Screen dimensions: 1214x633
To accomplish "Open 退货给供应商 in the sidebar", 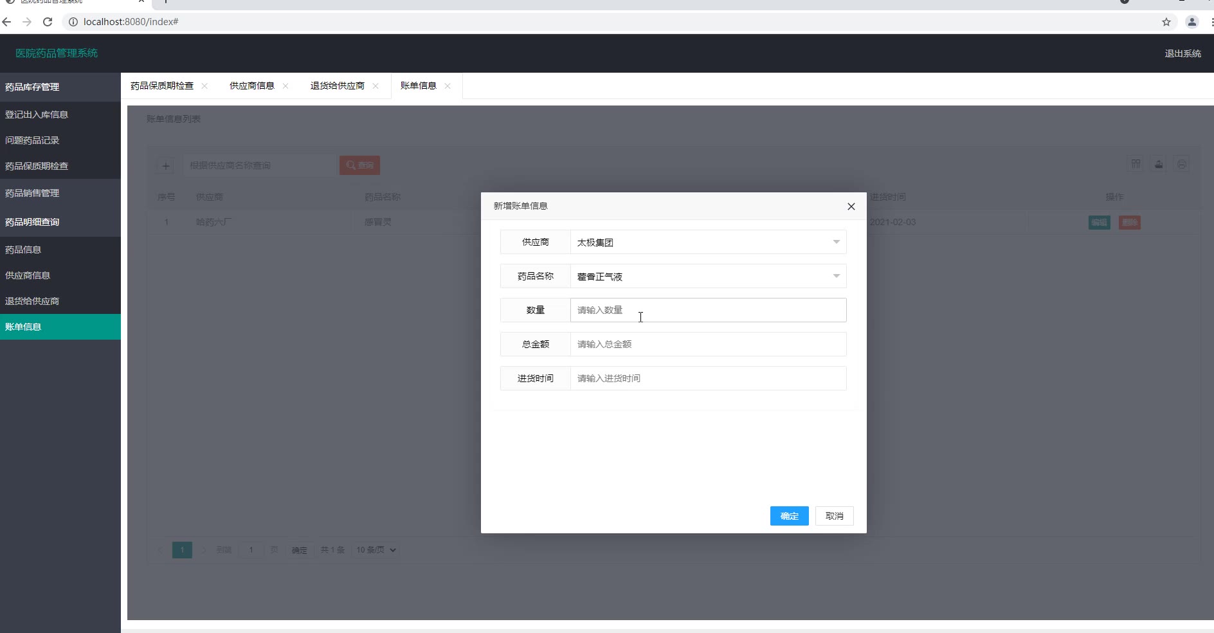I will click(x=60, y=301).
